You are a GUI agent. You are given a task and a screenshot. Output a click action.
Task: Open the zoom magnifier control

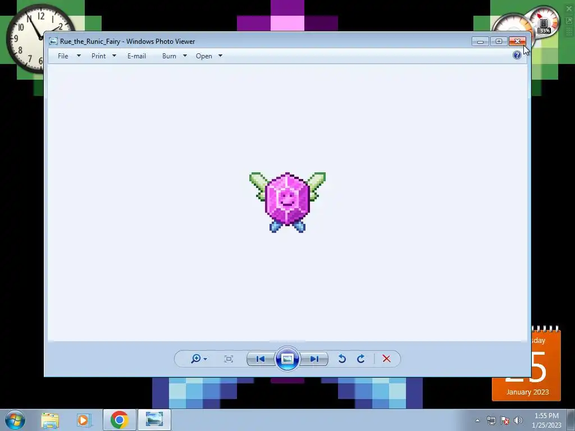196,359
